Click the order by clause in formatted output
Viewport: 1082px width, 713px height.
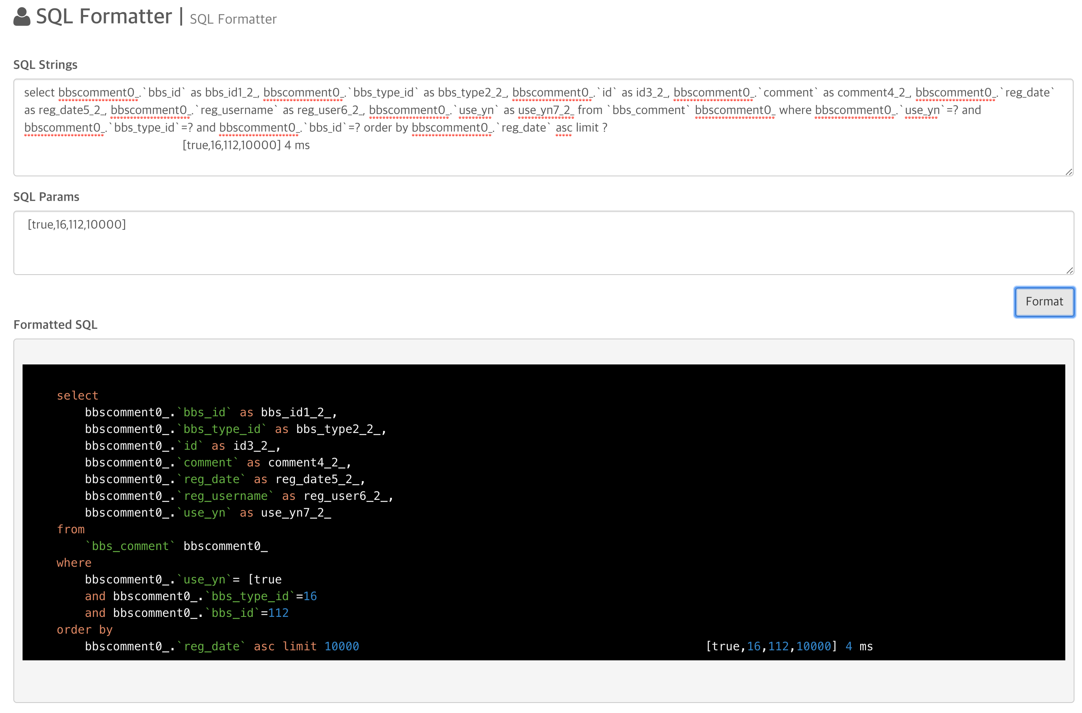click(x=84, y=629)
